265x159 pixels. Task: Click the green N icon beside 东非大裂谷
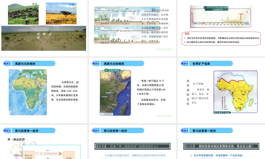click(x=106, y=70)
